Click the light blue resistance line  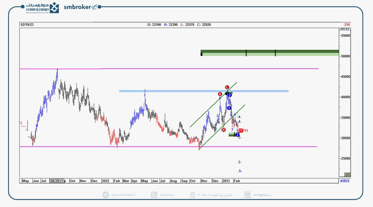pyautogui.click(x=204, y=91)
